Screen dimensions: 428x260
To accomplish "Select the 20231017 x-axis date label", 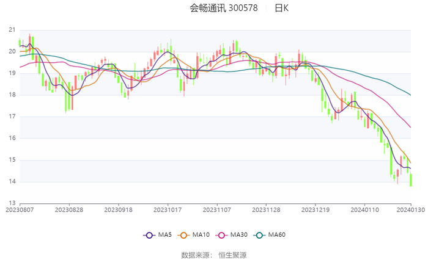I will pos(168,209).
